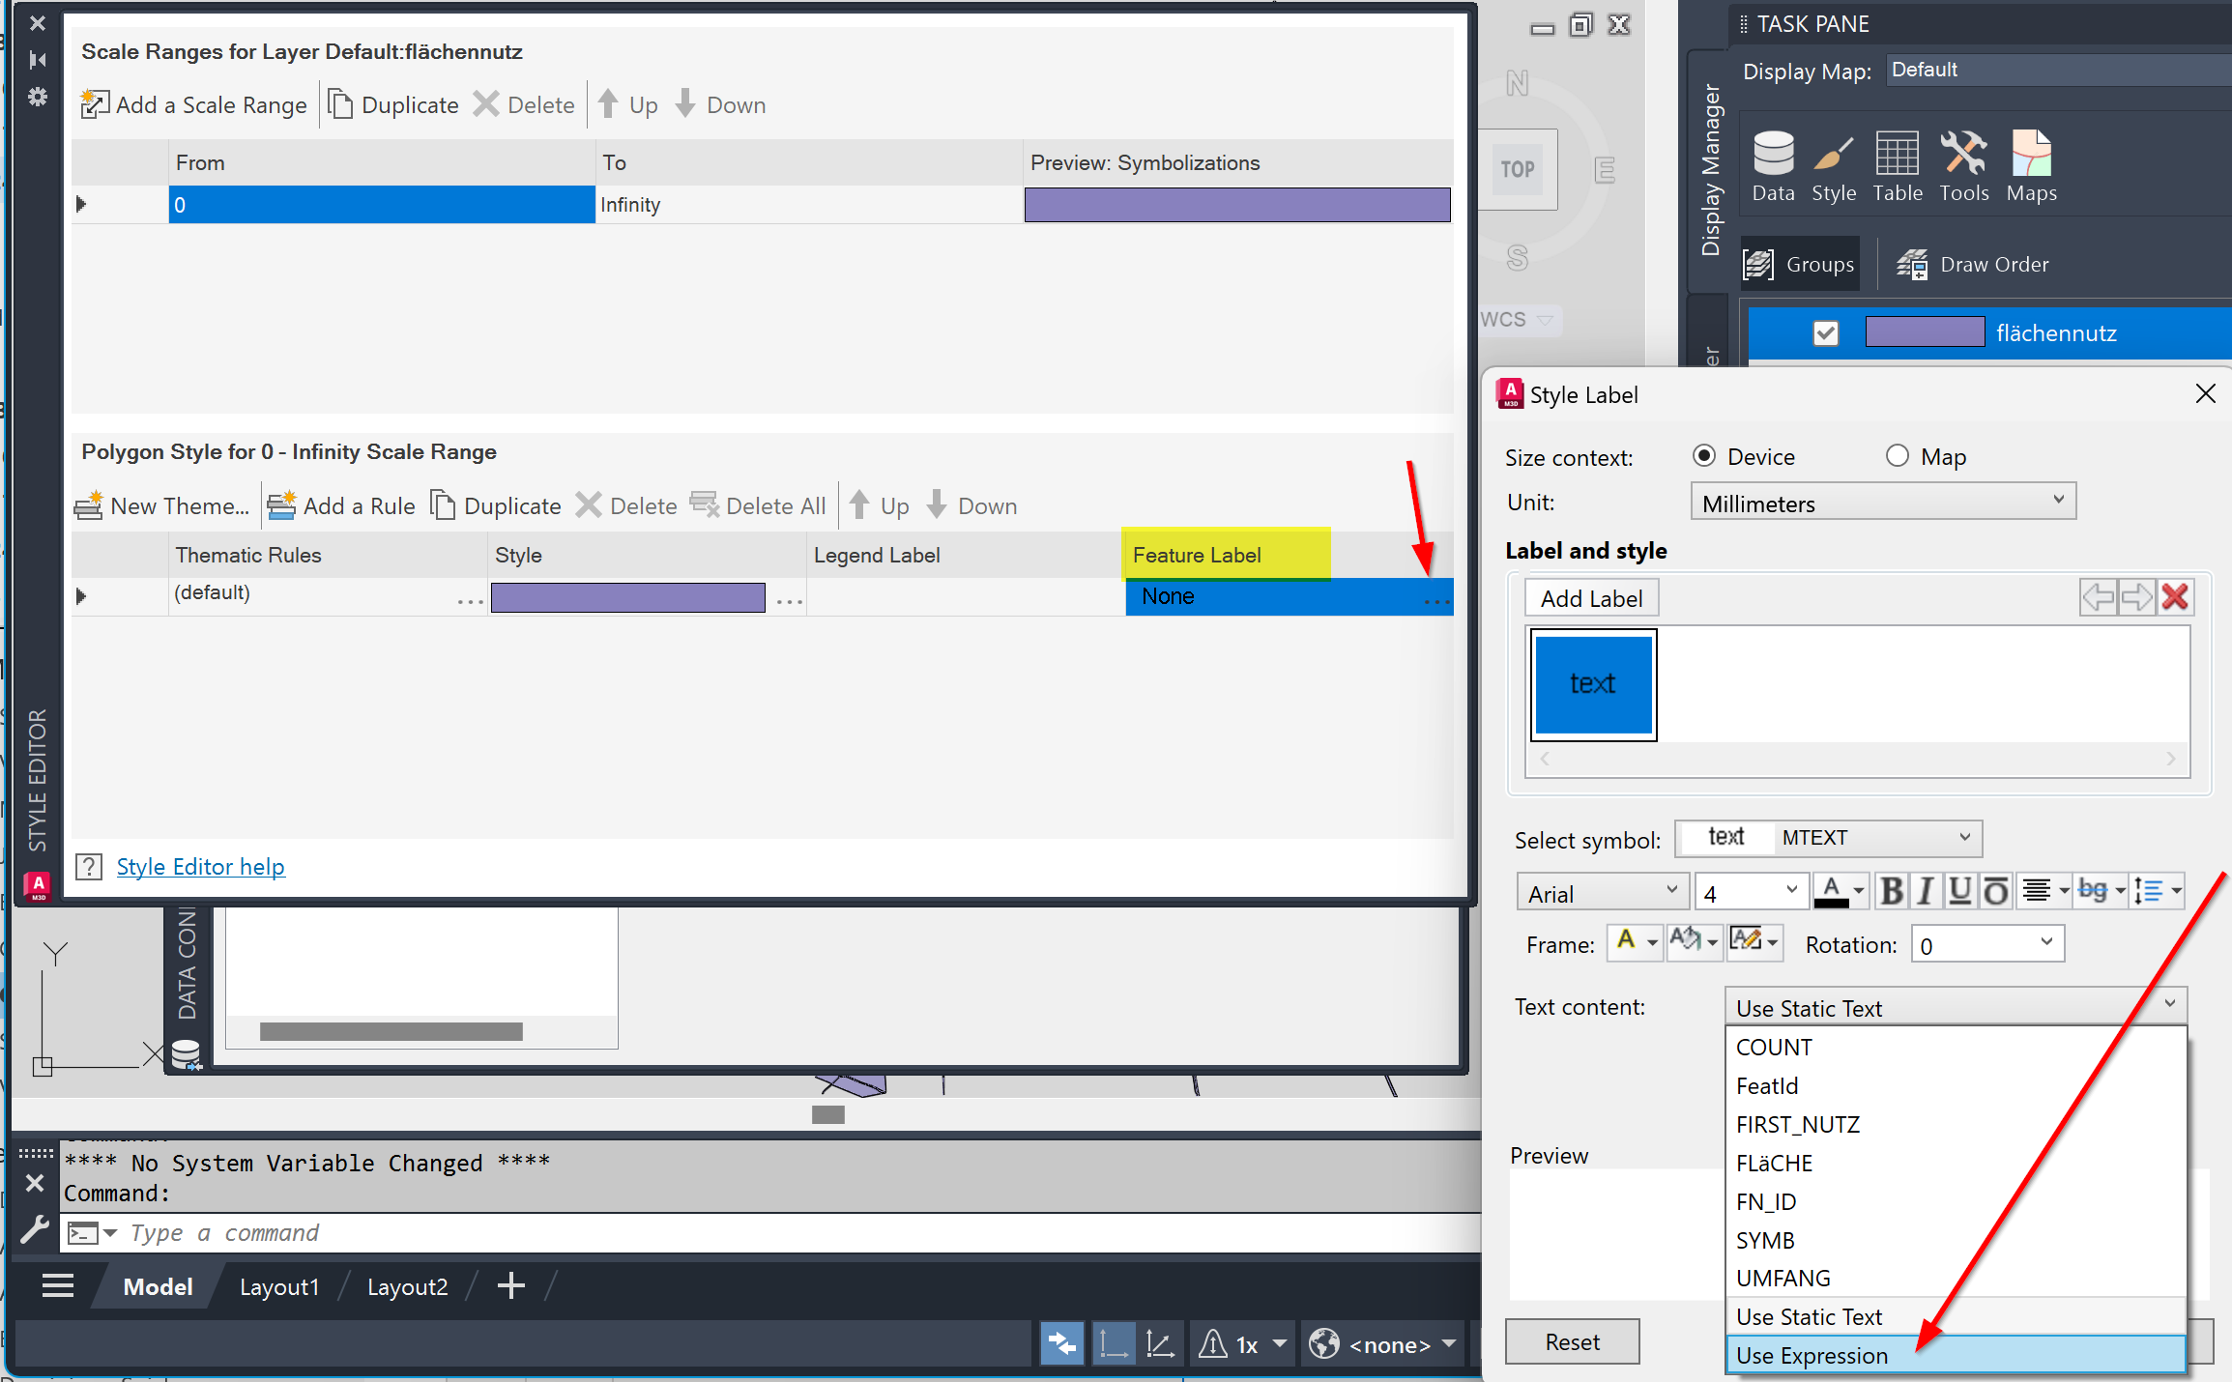
Task: Click Add a Scale Range
Action: click(193, 104)
